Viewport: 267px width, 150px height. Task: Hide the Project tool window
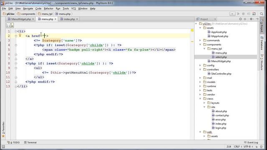click(257, 19)
